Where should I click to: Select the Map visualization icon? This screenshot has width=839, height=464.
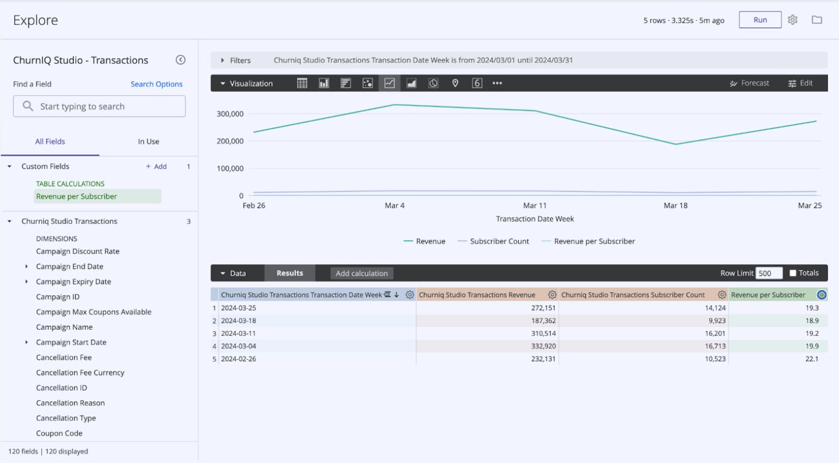click(455, 83)
